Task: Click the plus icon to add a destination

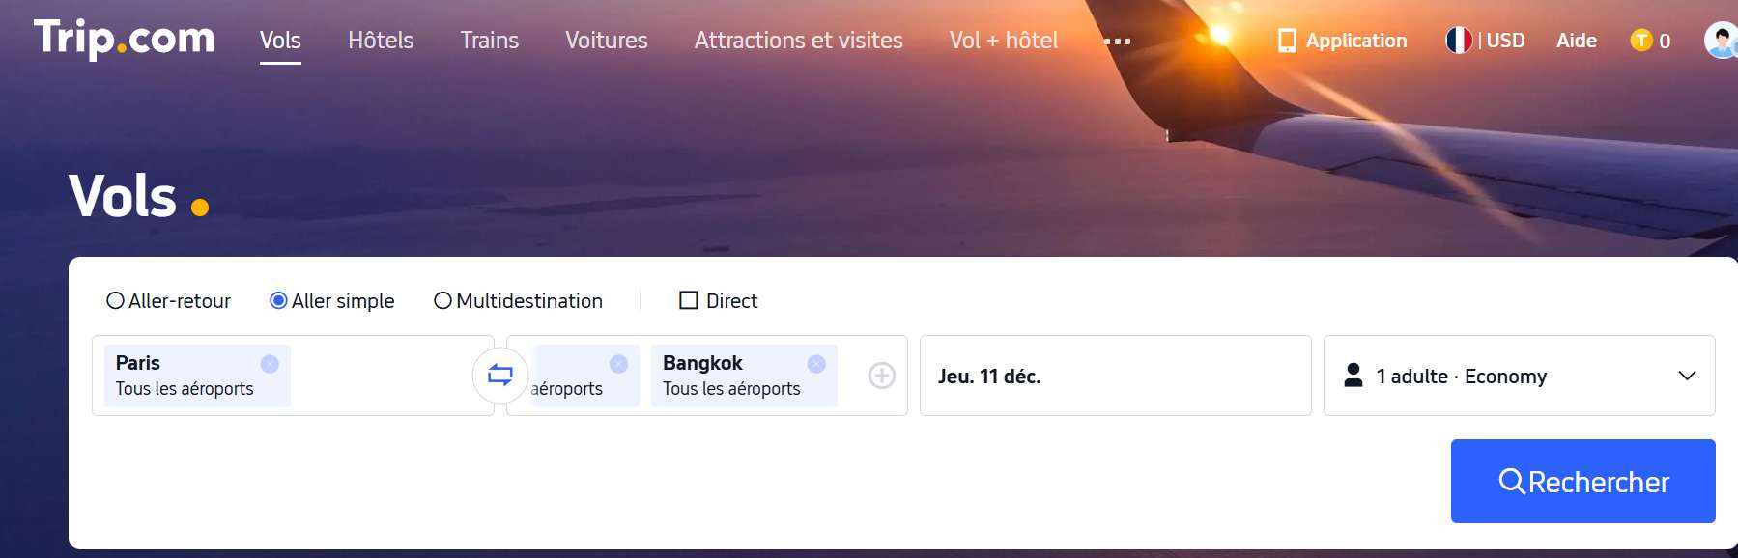Action: [880, 377]
